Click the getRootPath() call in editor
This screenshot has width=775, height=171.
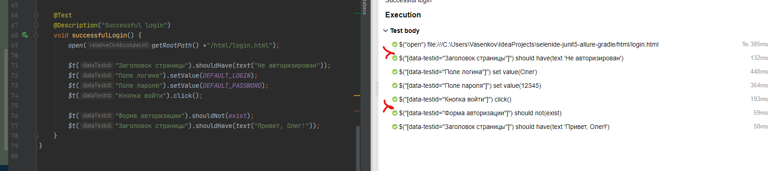[x=175, y=45]
